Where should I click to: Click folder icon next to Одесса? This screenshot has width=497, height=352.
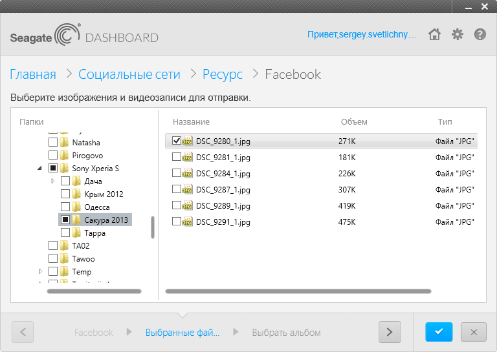76,207
